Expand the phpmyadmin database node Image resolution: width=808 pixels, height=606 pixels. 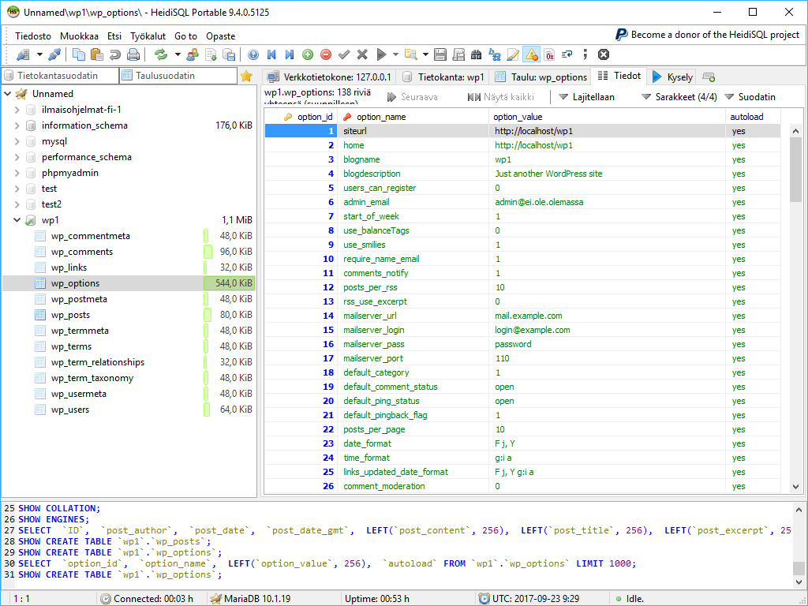point(17,173)
